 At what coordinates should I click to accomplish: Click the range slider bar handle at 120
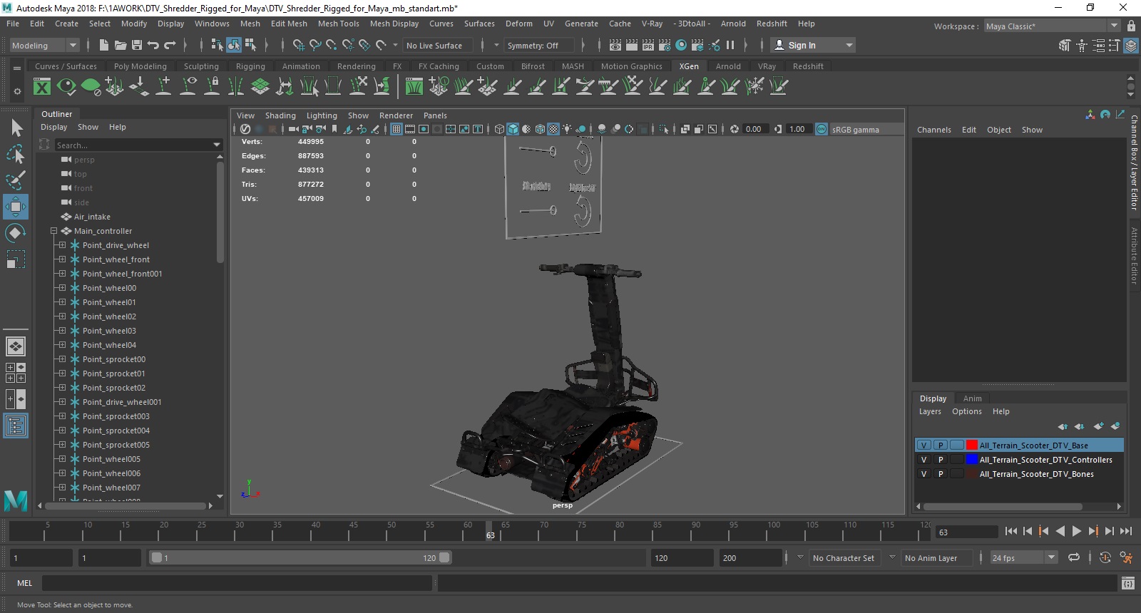click(444, 557)
